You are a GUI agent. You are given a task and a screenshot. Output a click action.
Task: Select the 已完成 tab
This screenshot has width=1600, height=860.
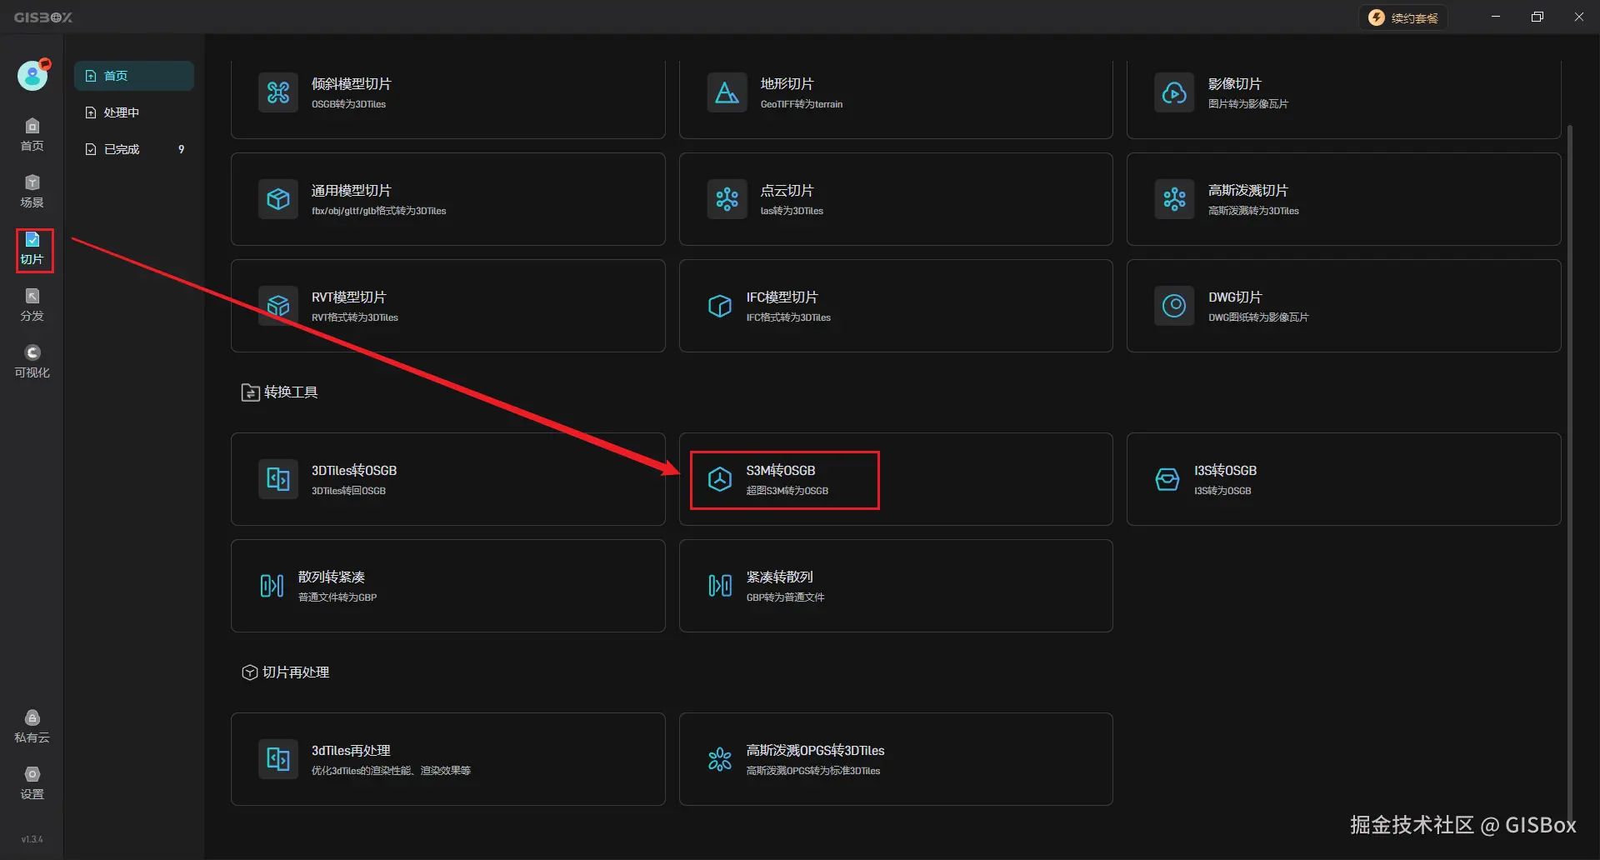(x=134, y=149)
